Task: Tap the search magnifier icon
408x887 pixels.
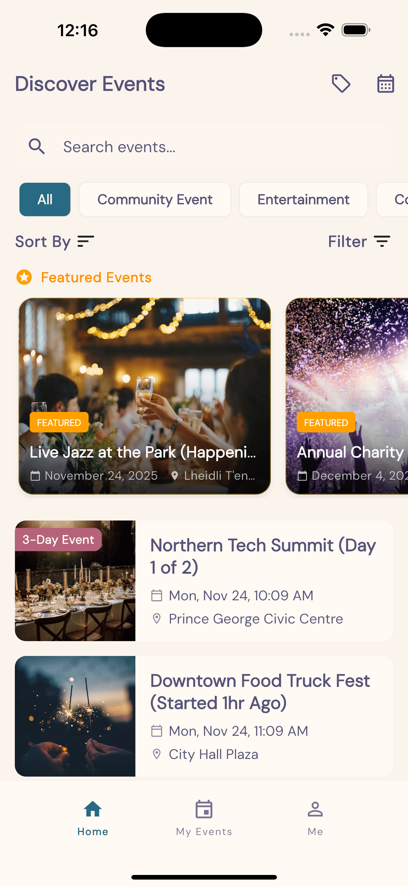Action: (x=37, y=147)
